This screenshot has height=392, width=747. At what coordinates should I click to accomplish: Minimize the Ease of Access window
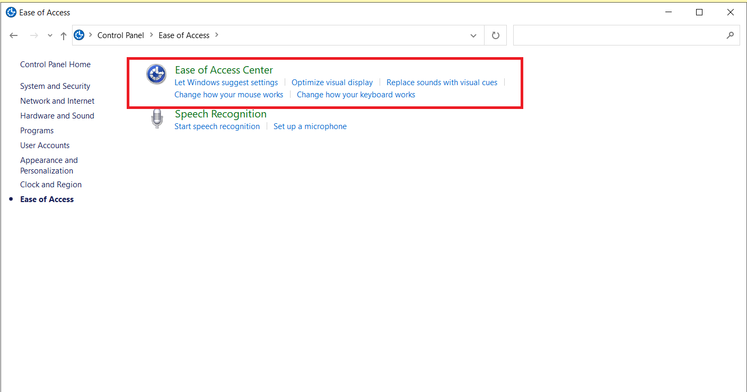pos(668,12)
